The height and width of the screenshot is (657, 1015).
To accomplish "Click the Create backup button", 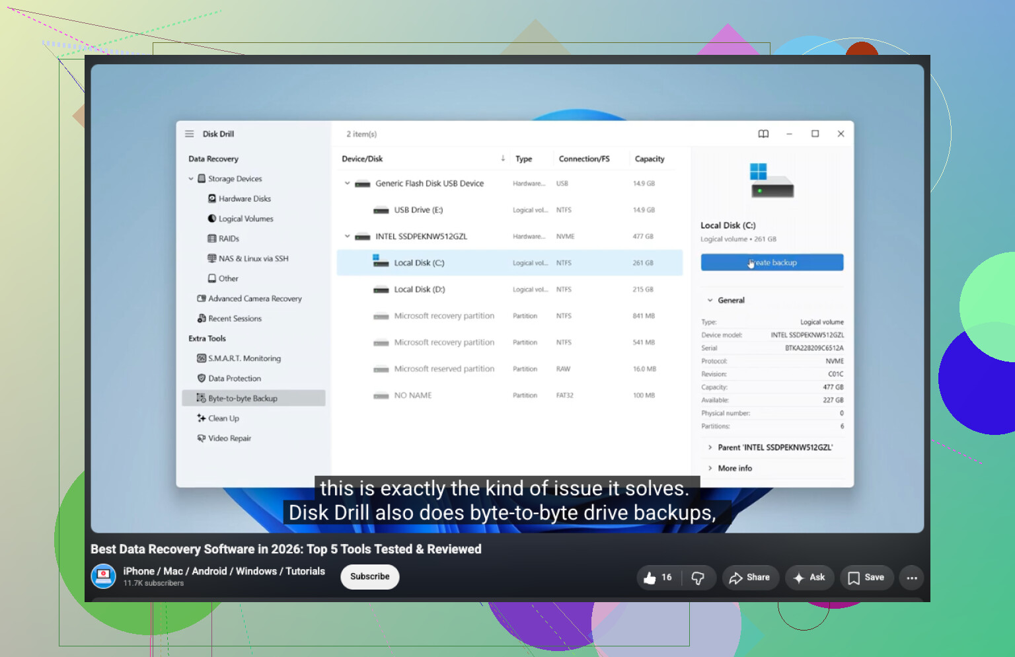I will coord(772,262).
